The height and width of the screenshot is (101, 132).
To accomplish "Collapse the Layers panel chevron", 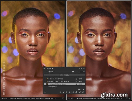I will pyautogui.click(x=44, y=68).
